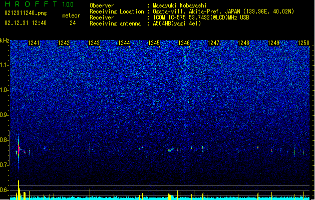This screenshot has width=315, height=200.
Task: Click the 0.7 kHz axis label
Action: pyautogui.click(x=4, y=165)
